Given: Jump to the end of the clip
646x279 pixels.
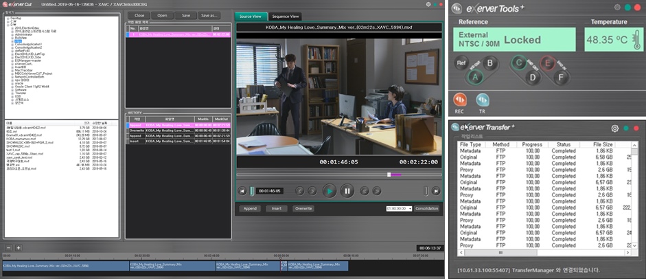Looking at the screenshot, I should coord(436,191).
